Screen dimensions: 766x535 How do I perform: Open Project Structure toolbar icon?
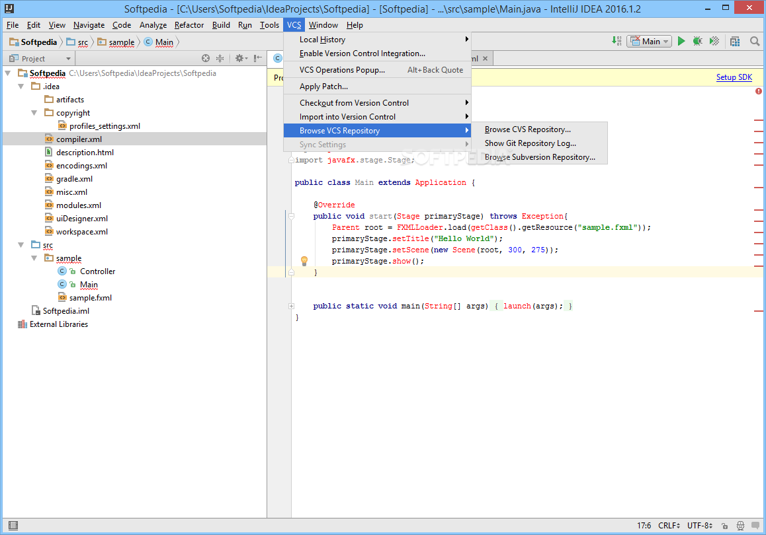pyautogui.click(x=735, y=42)
